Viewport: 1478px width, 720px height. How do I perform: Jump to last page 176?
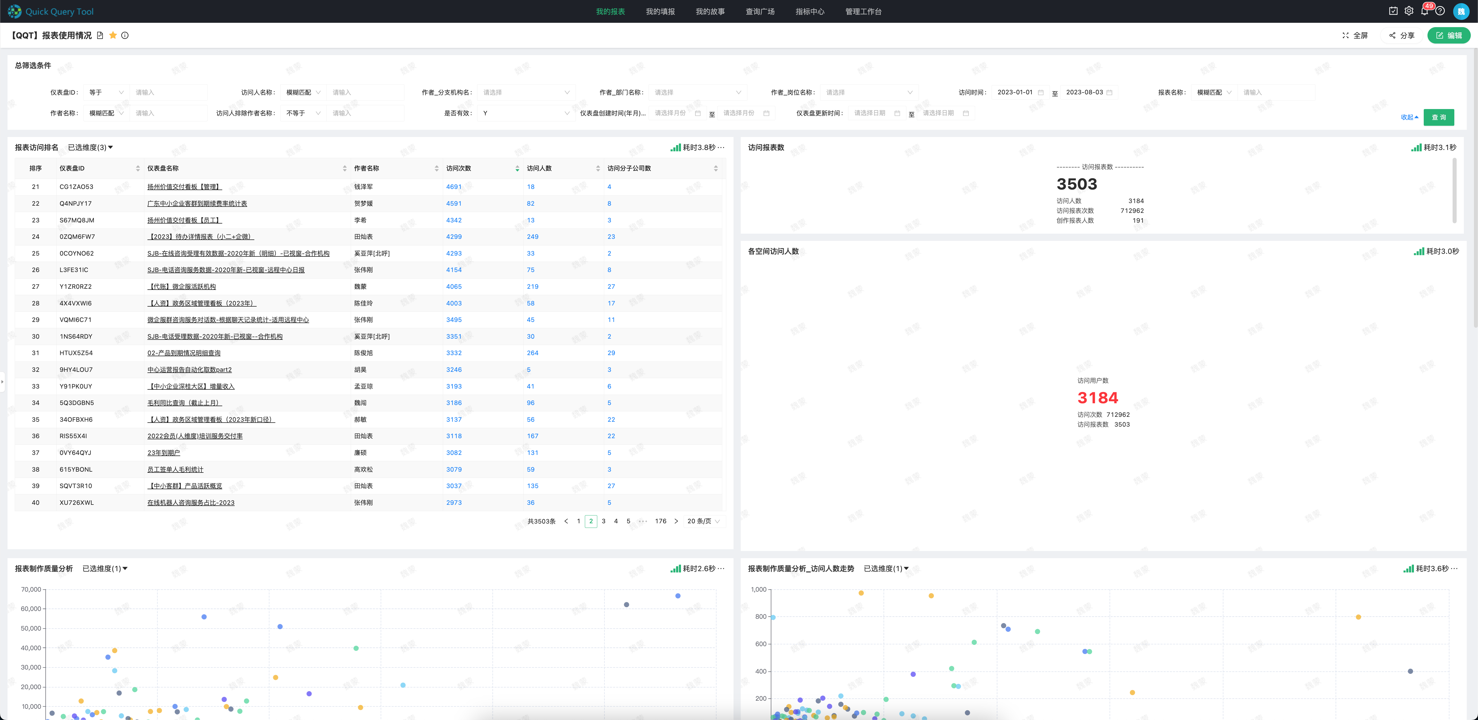coord(660,521)
